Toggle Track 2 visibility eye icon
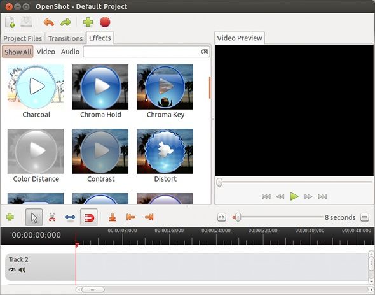Screen dimensions: 375x295 (12, 270)
